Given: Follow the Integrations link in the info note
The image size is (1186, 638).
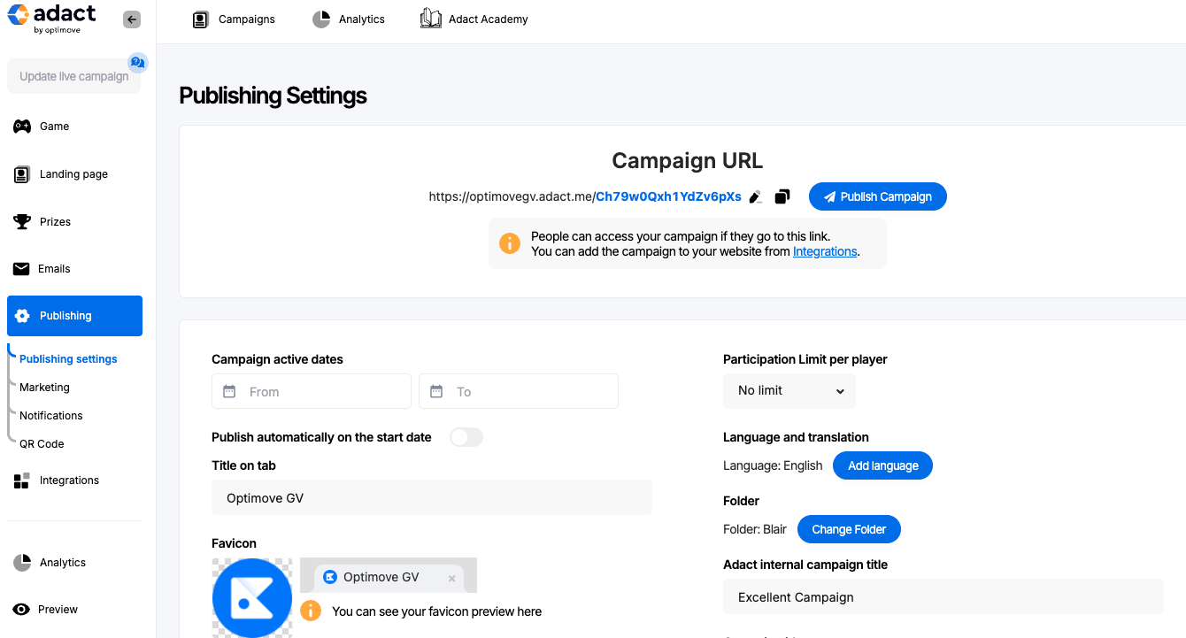Looking at the screenshot, I should pyautogui.click(x=825, y=251).
